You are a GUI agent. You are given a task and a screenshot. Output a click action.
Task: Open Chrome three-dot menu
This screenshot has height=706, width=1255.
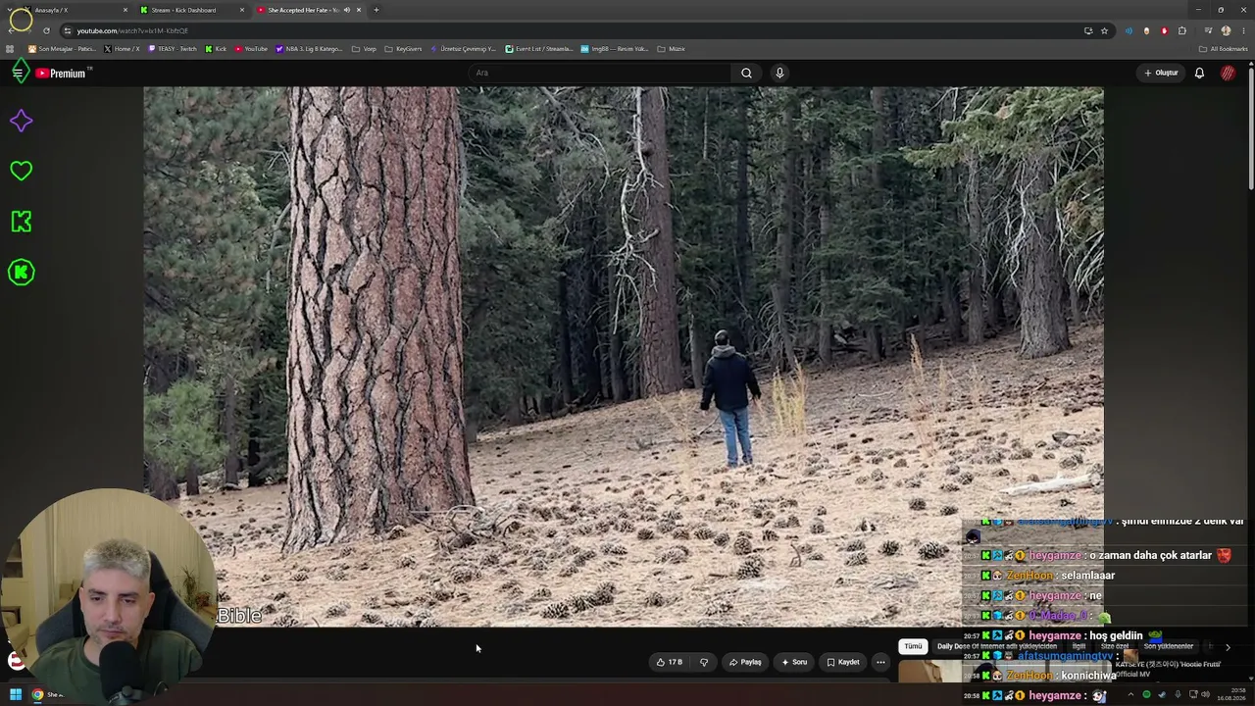pyautogui.click(x=1243, y=30)
